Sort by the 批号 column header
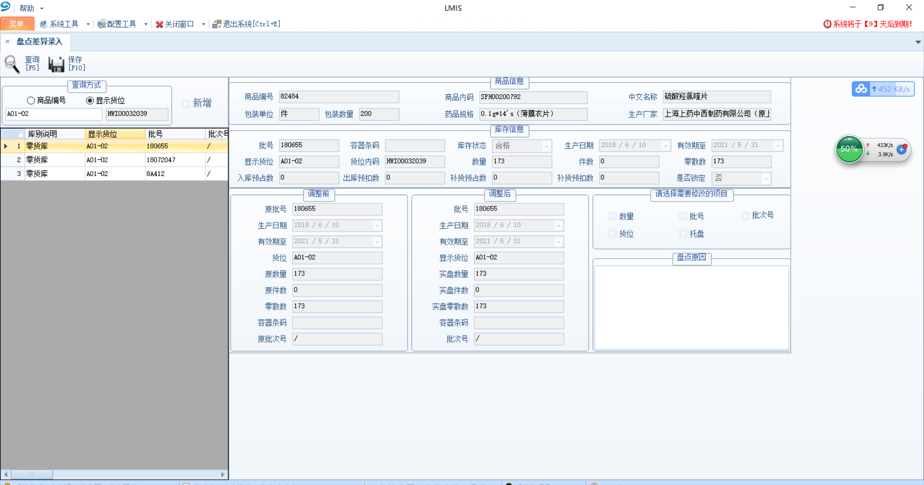924x485 pixels. tap(175, 134)
